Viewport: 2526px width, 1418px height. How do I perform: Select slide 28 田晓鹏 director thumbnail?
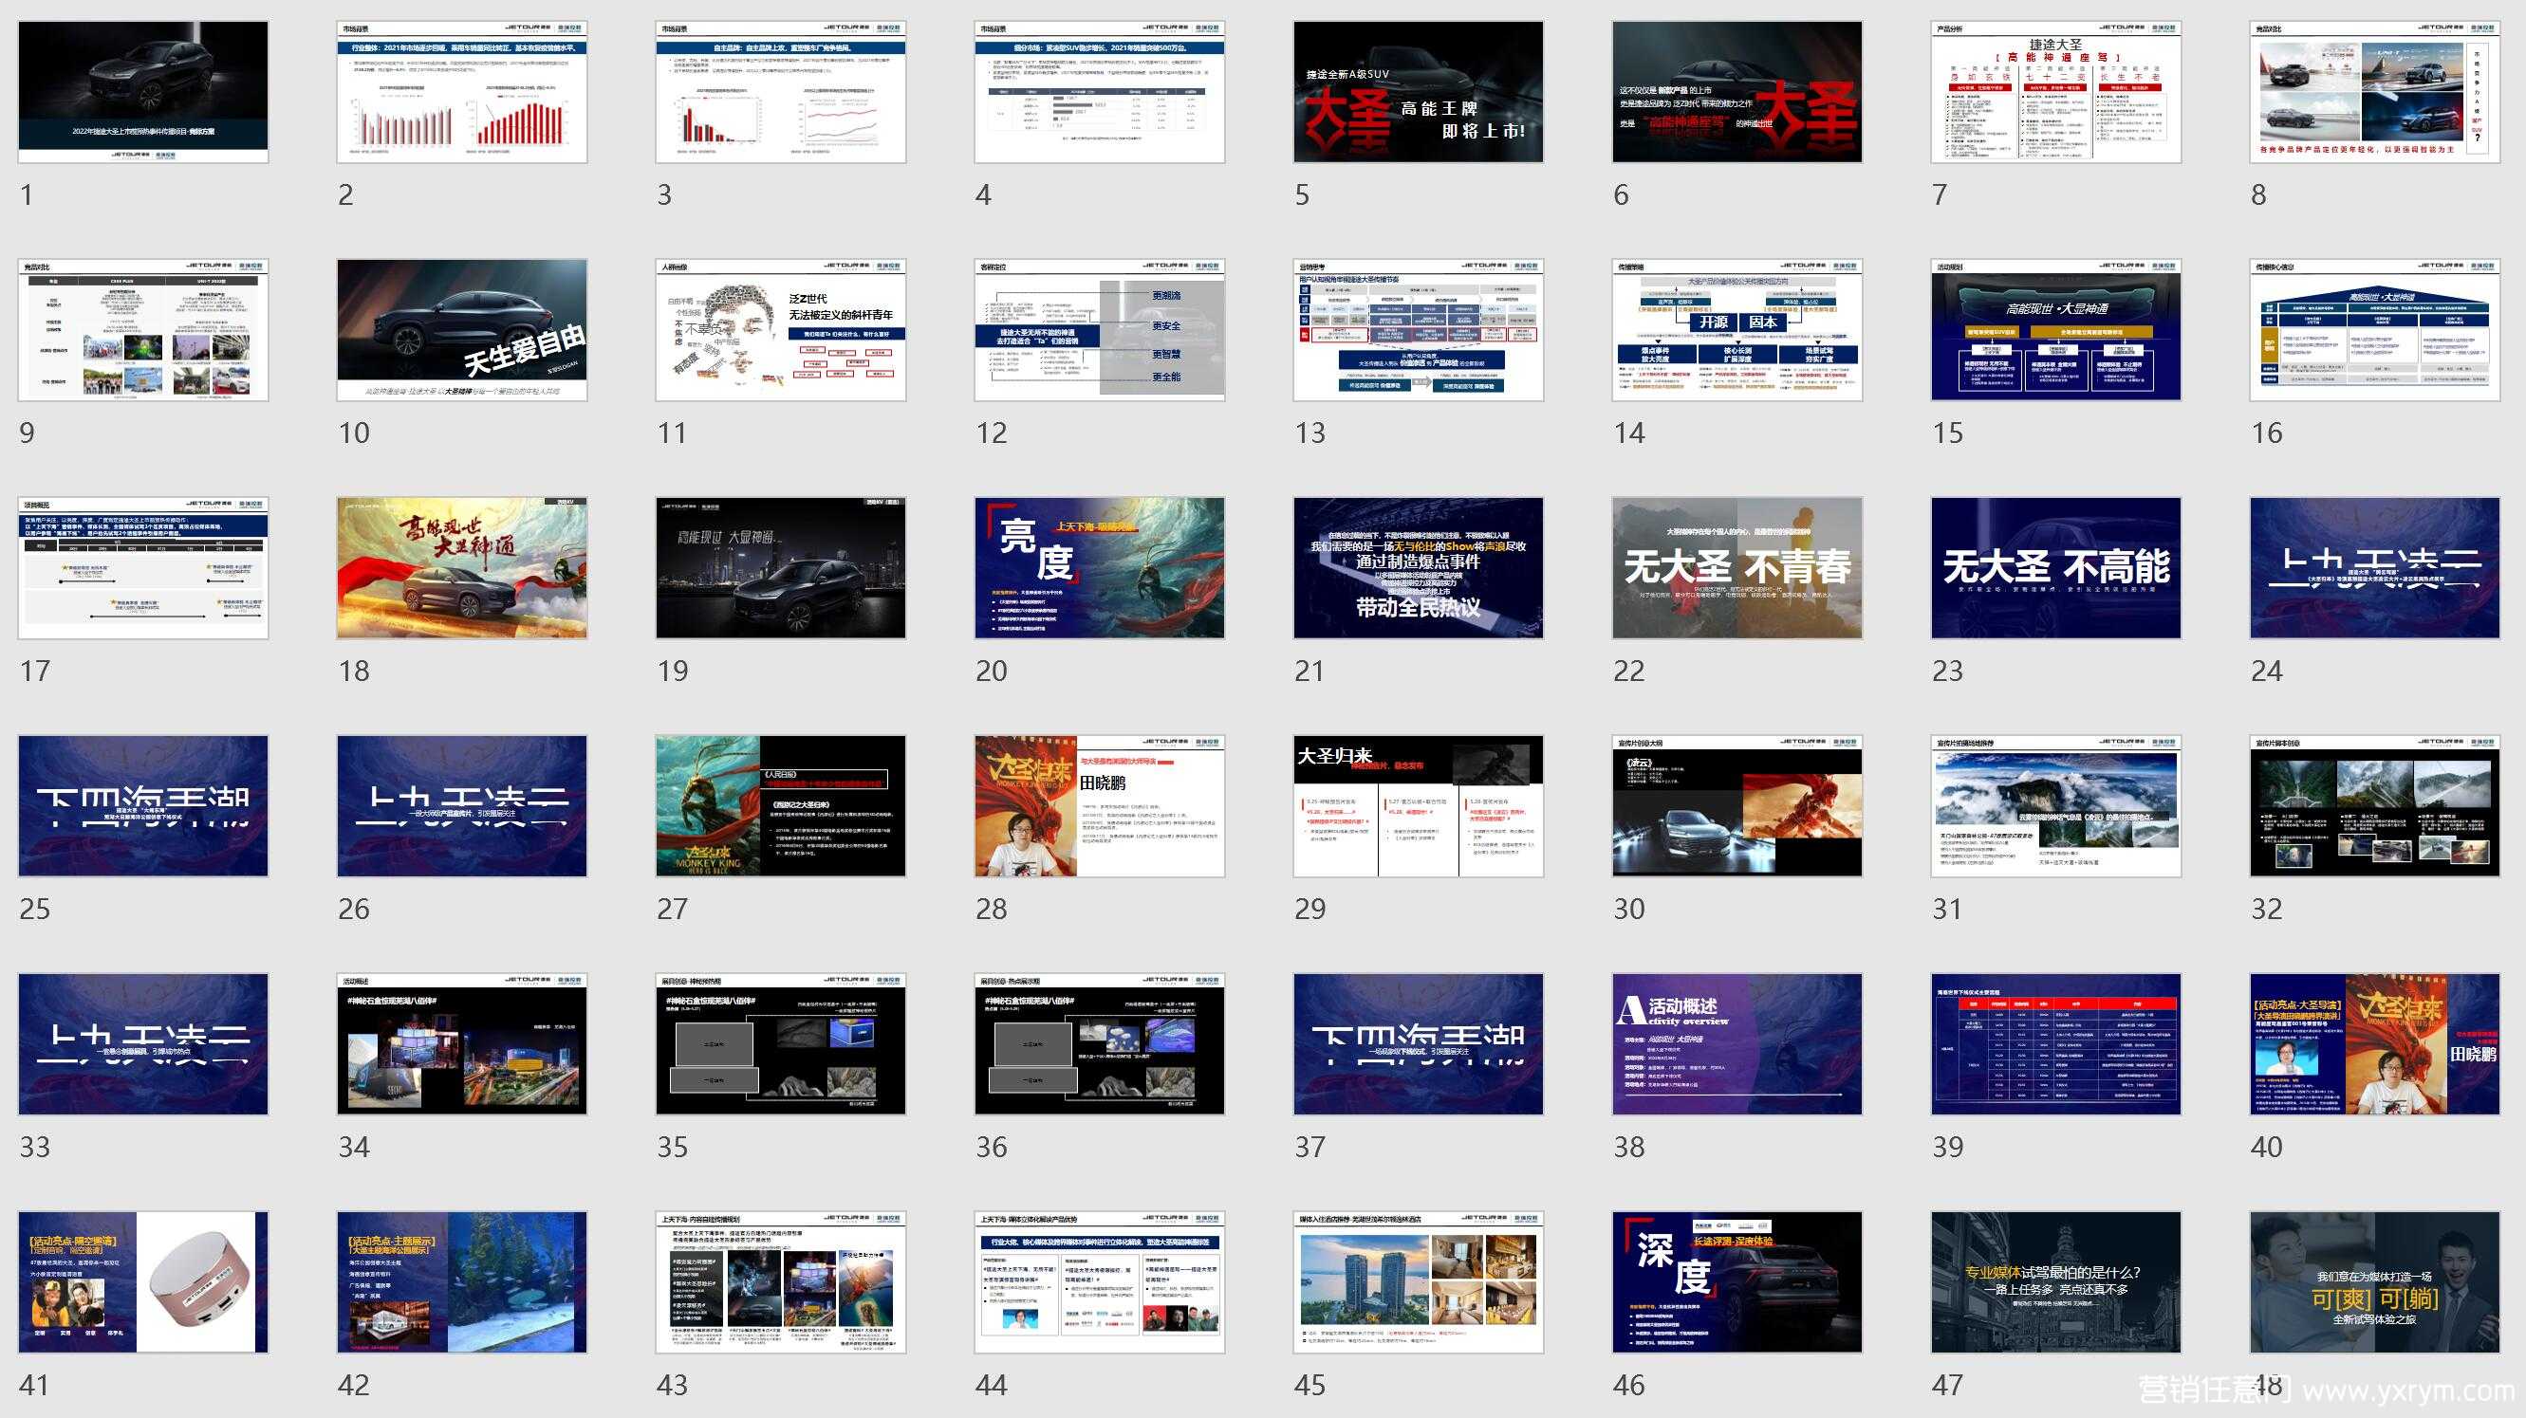(1099, 806)
